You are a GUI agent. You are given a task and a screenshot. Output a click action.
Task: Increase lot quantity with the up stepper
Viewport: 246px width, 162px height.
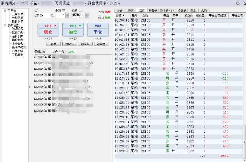(67, 14)
